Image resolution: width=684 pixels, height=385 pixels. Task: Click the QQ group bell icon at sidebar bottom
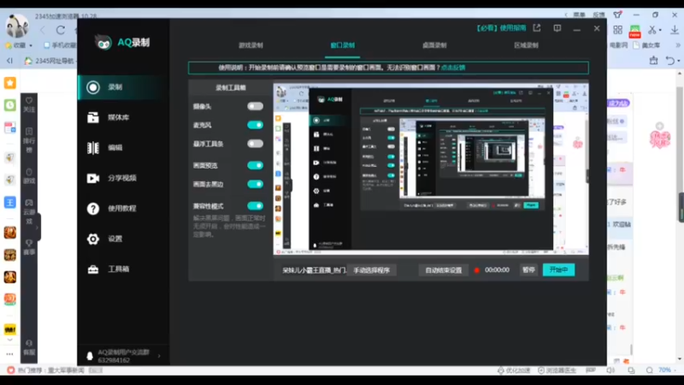pos(90,356)
